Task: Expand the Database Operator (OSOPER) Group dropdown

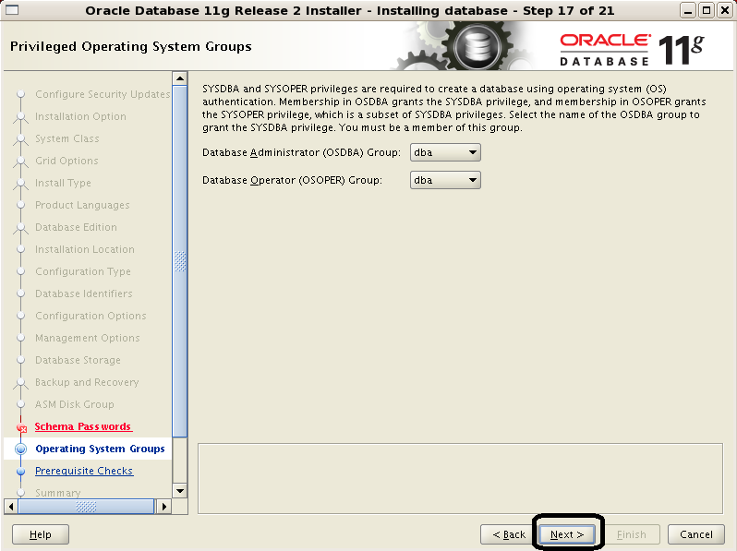Action: [445, 180]
